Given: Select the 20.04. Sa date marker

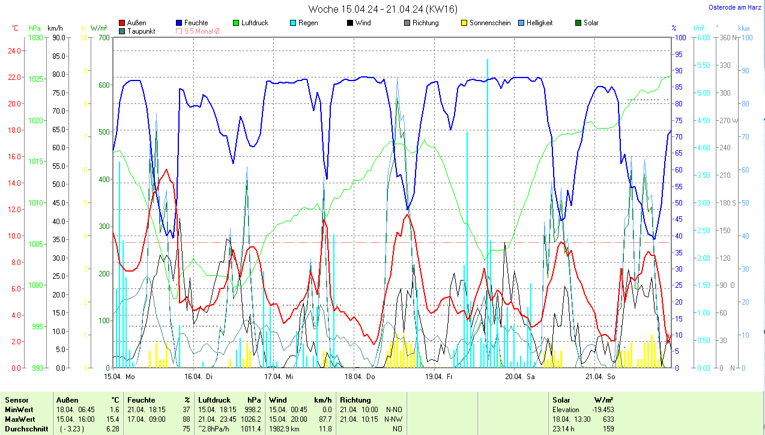Looking at the screenshot, I should click(x=519, y=377).
